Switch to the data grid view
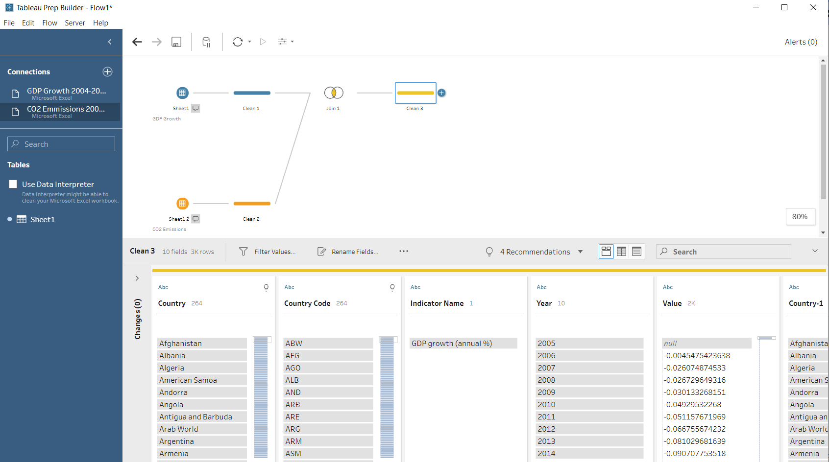Image resolution: width=829 pixels, height=462 pixels. (x=621, y=252)
